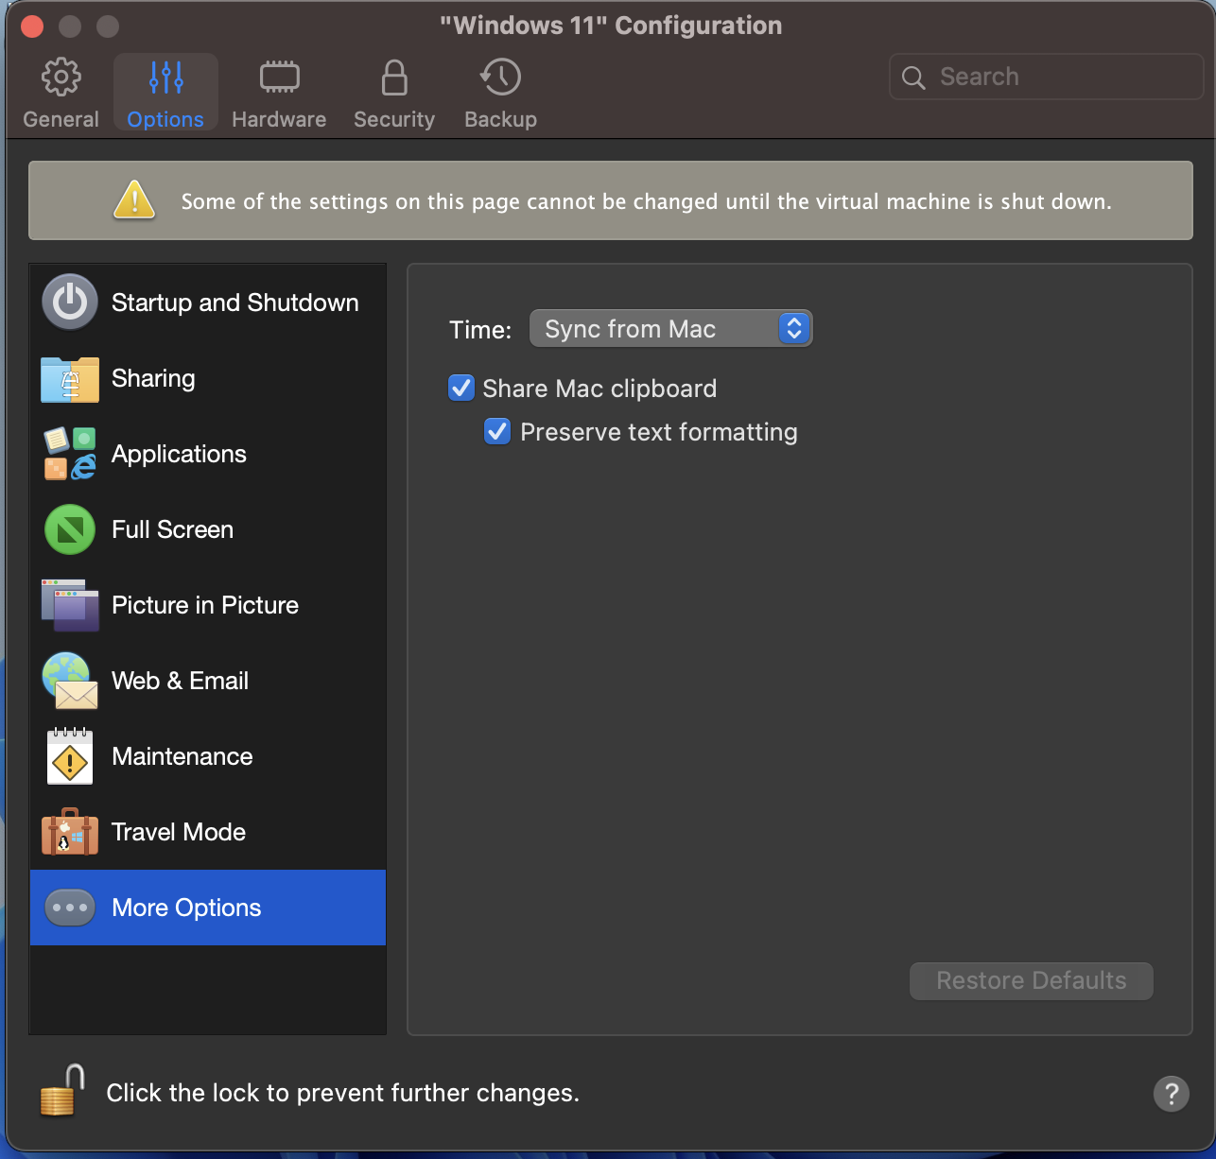Click inside the Search field

pyautogui.click(x=1046, y=77)
